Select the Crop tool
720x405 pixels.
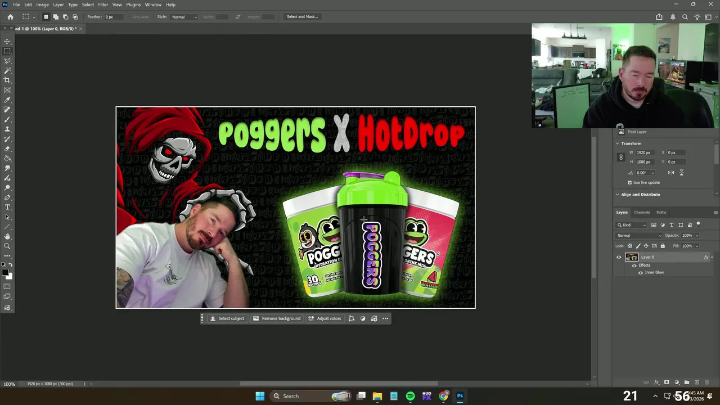click(x=7, y=80)
